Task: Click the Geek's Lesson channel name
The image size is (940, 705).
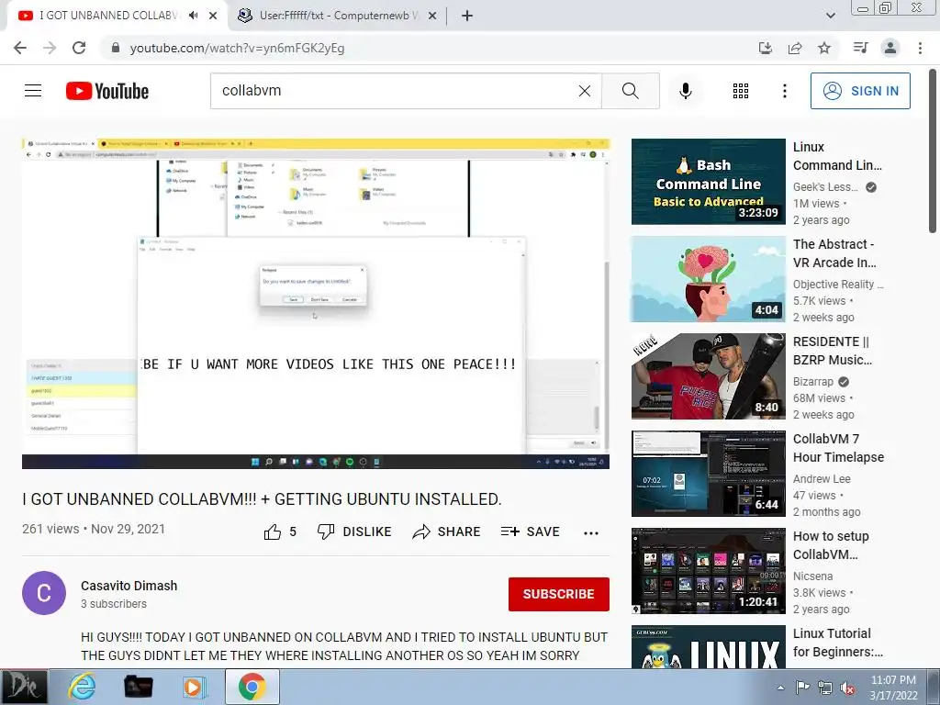Action: tap(825, 186)
